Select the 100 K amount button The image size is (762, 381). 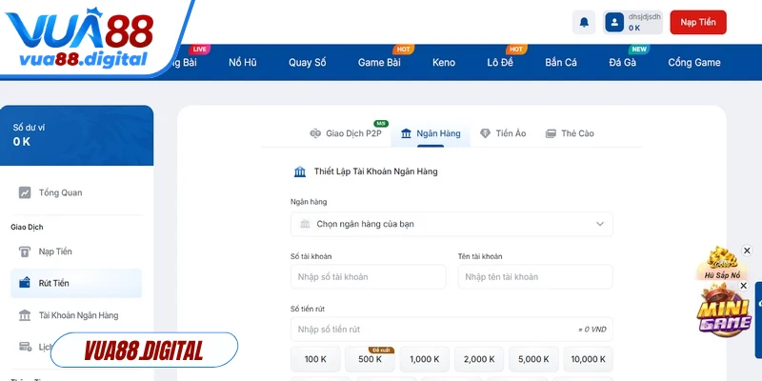click(315, 359)
